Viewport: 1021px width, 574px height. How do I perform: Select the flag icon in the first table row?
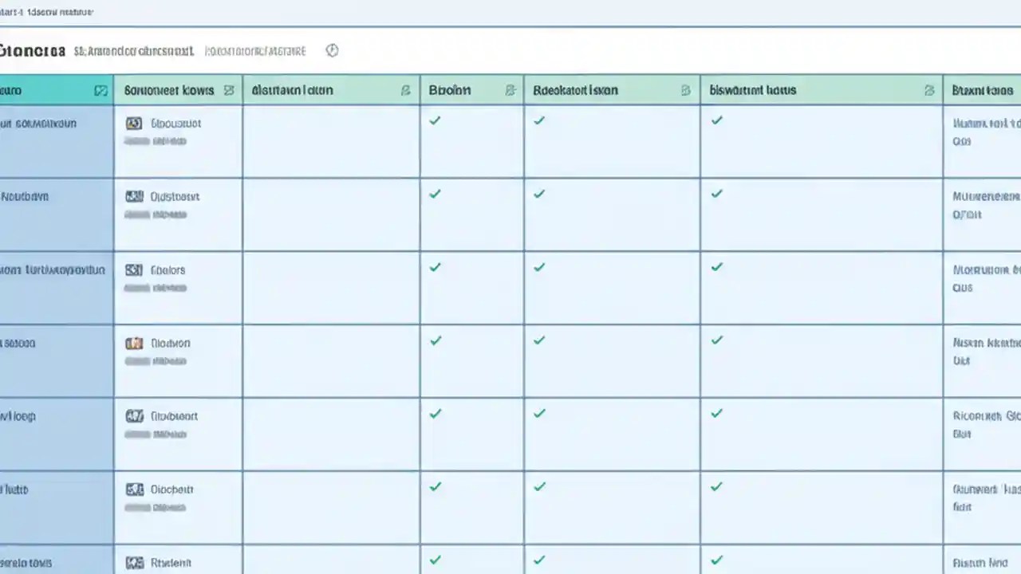pyautogui.click(x=134, y=123)
